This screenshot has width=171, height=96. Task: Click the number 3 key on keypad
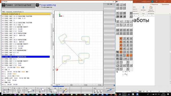131,45
